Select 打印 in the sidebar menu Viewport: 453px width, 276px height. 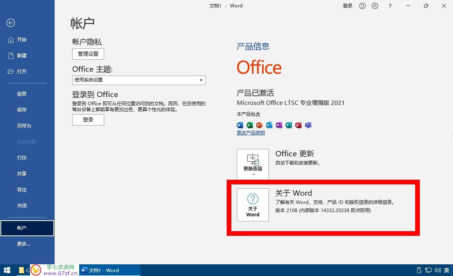pos(22,158)
